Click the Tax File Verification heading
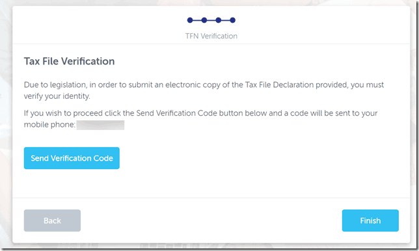419x251 pixels. tap(69, 61)
